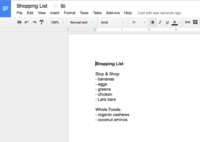Star the Shopping List document
The height and width of the screenshot is (142, 200).
tap(55, 6)
